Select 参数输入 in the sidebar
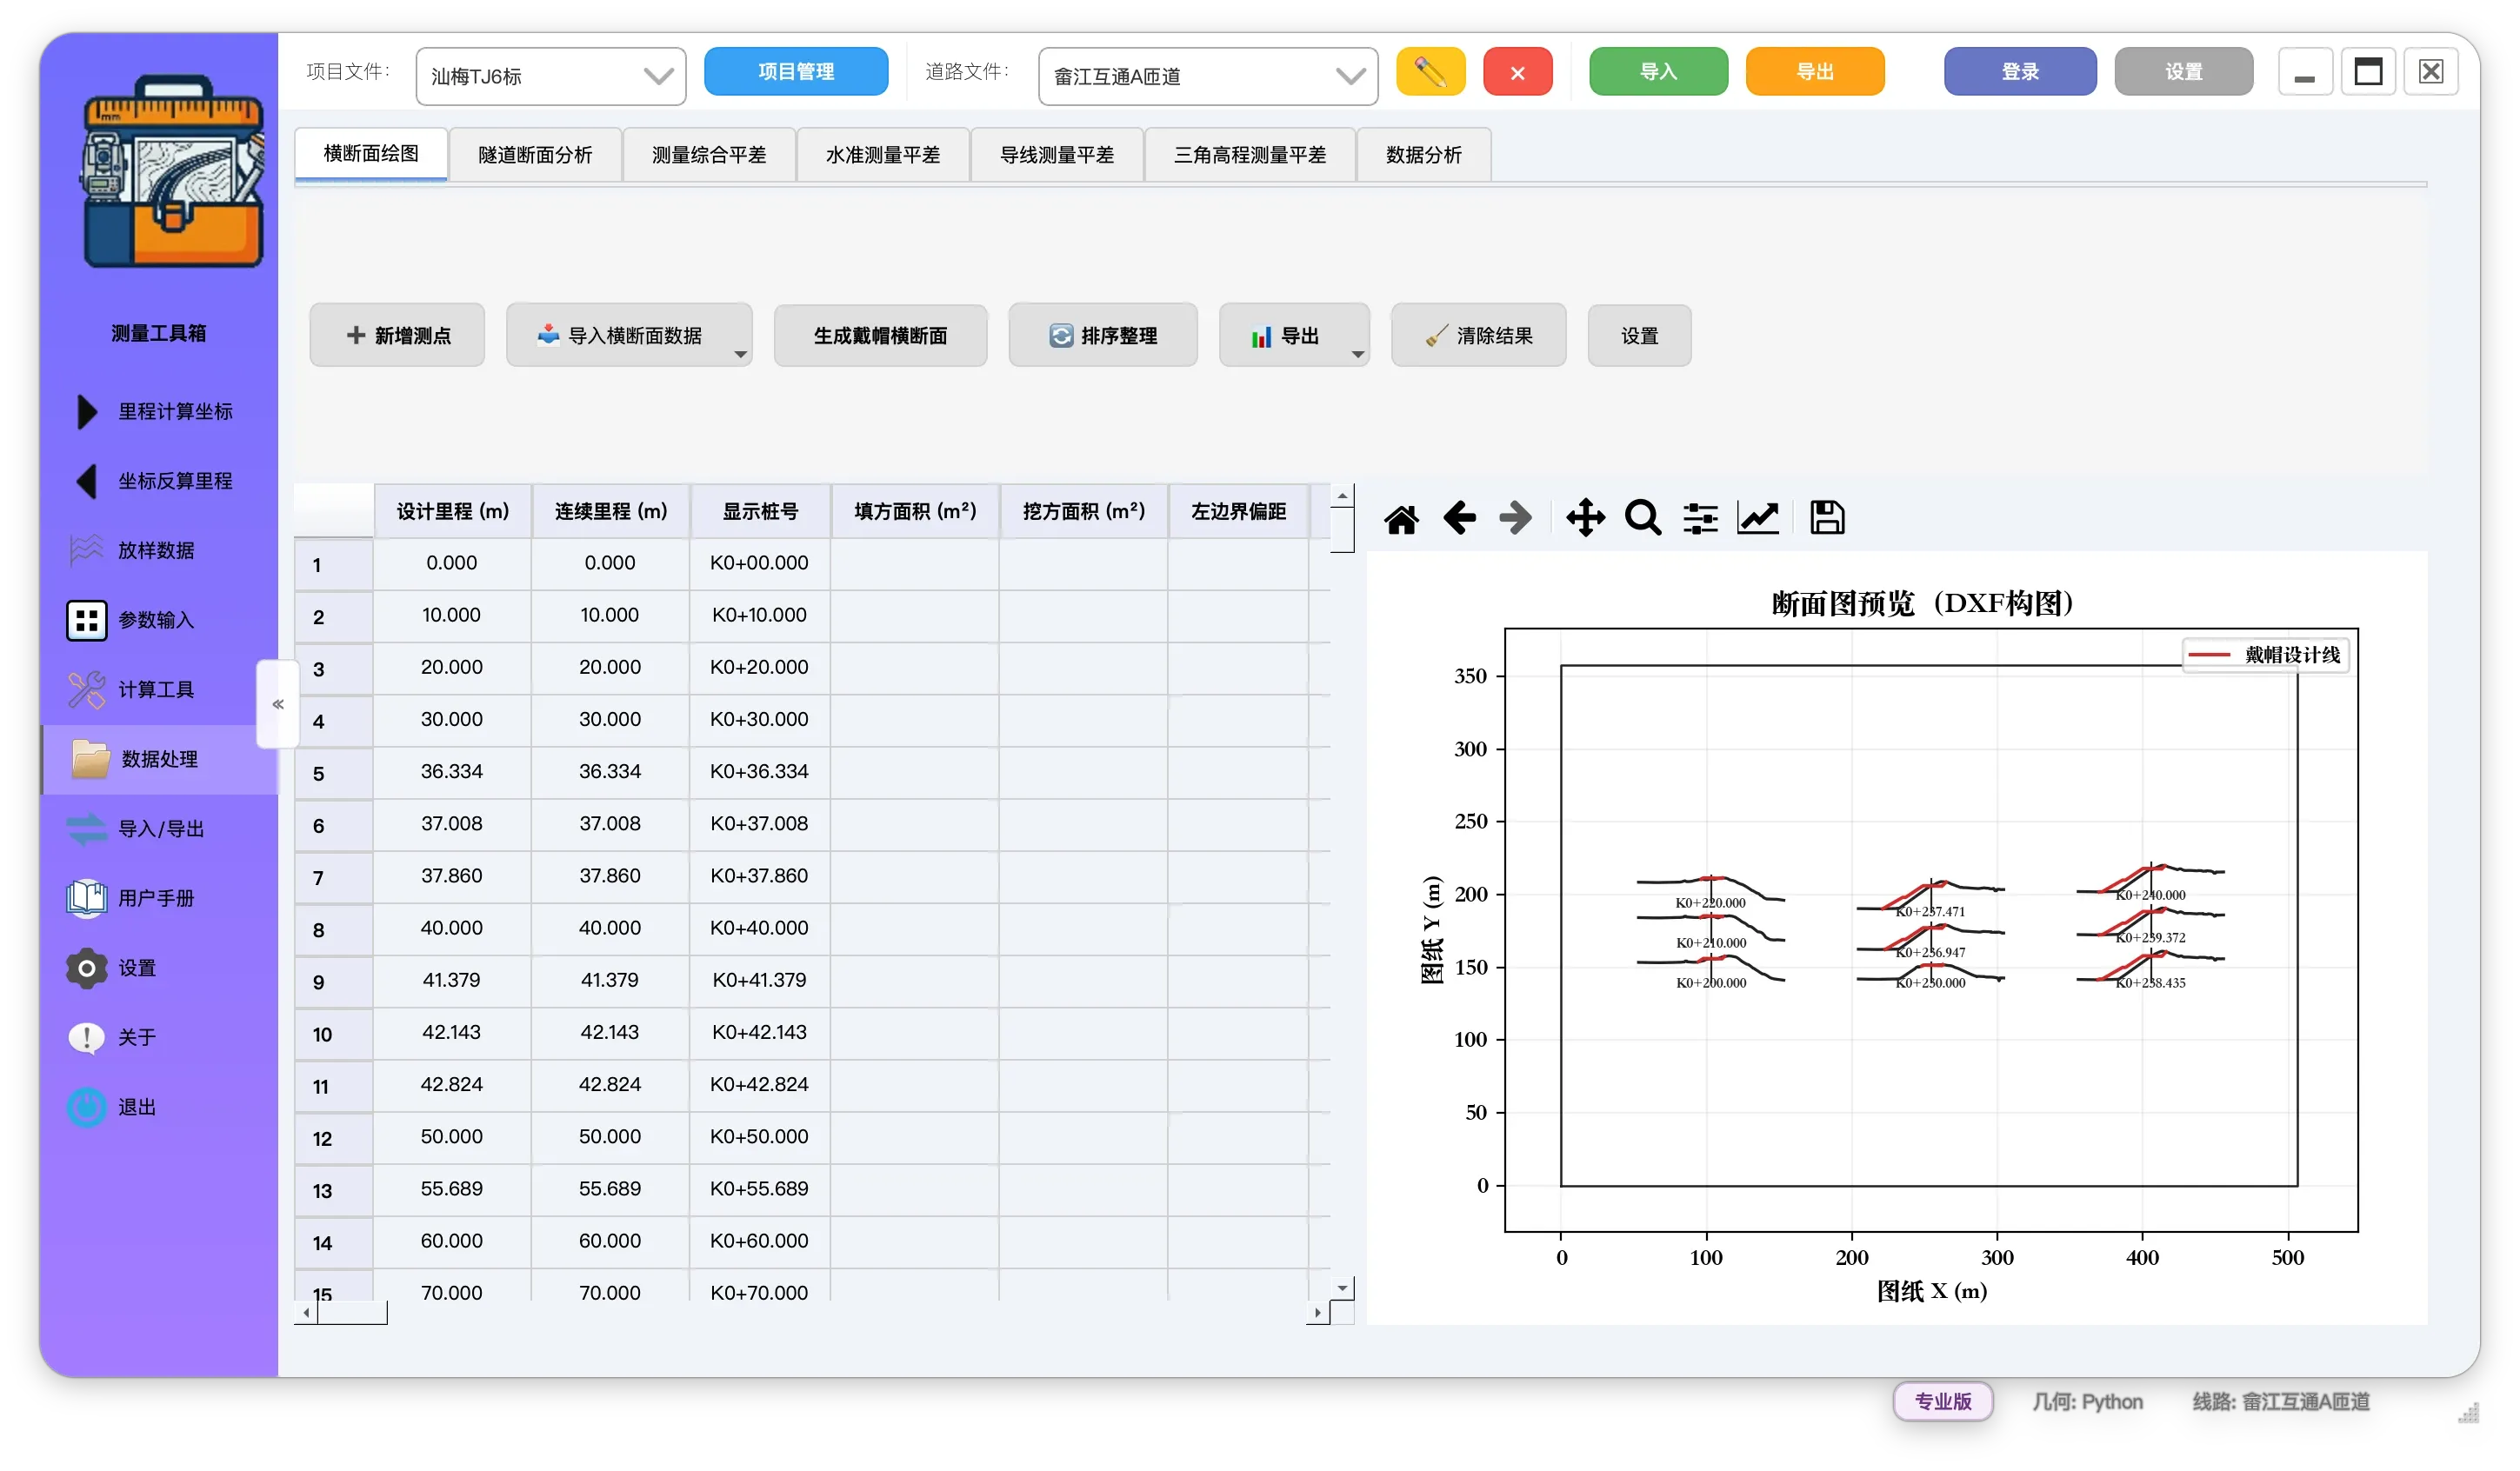 pyautogui.click(x=155, y=620)
